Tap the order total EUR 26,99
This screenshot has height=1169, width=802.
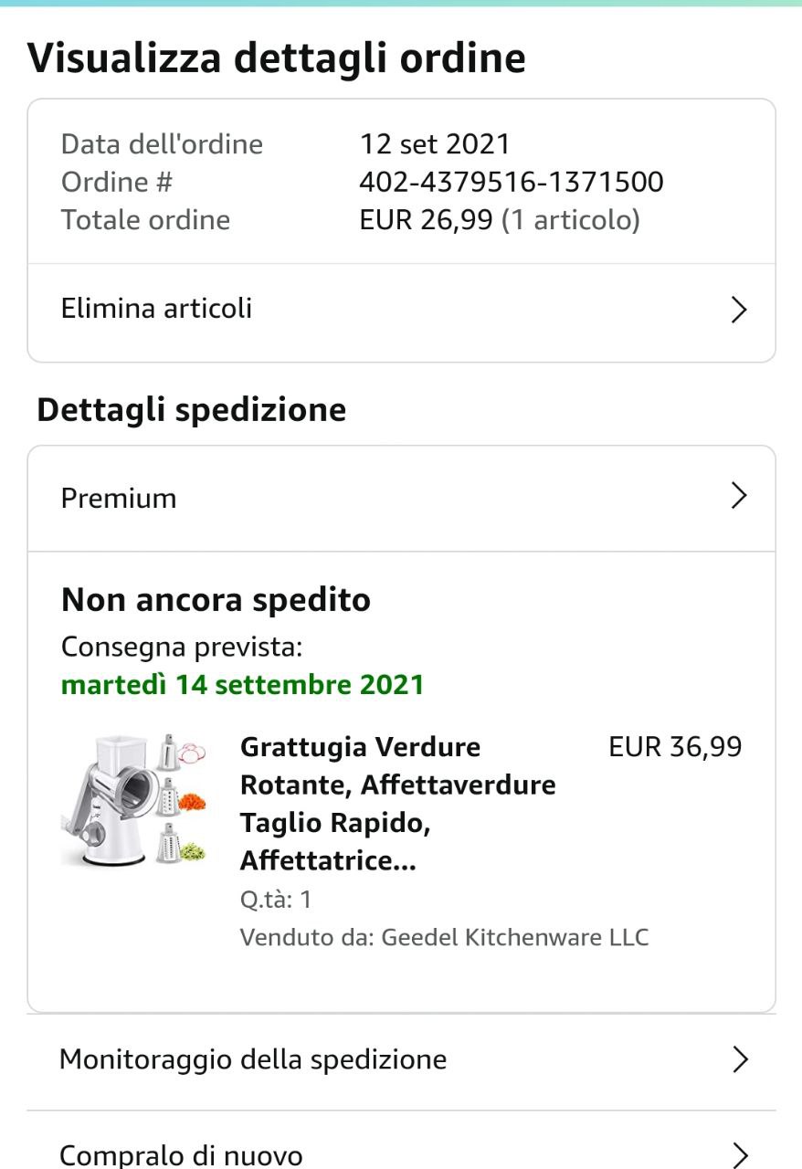point(426,220)
